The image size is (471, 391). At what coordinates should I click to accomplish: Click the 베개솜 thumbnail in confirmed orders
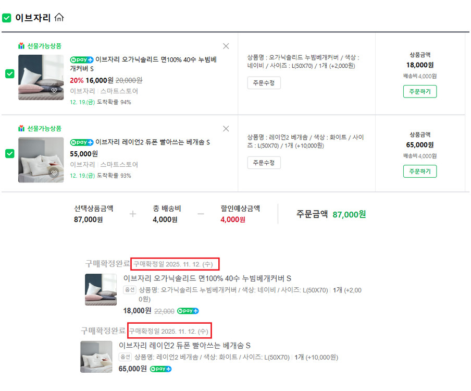pyautogui.click(x=95, y=357)
